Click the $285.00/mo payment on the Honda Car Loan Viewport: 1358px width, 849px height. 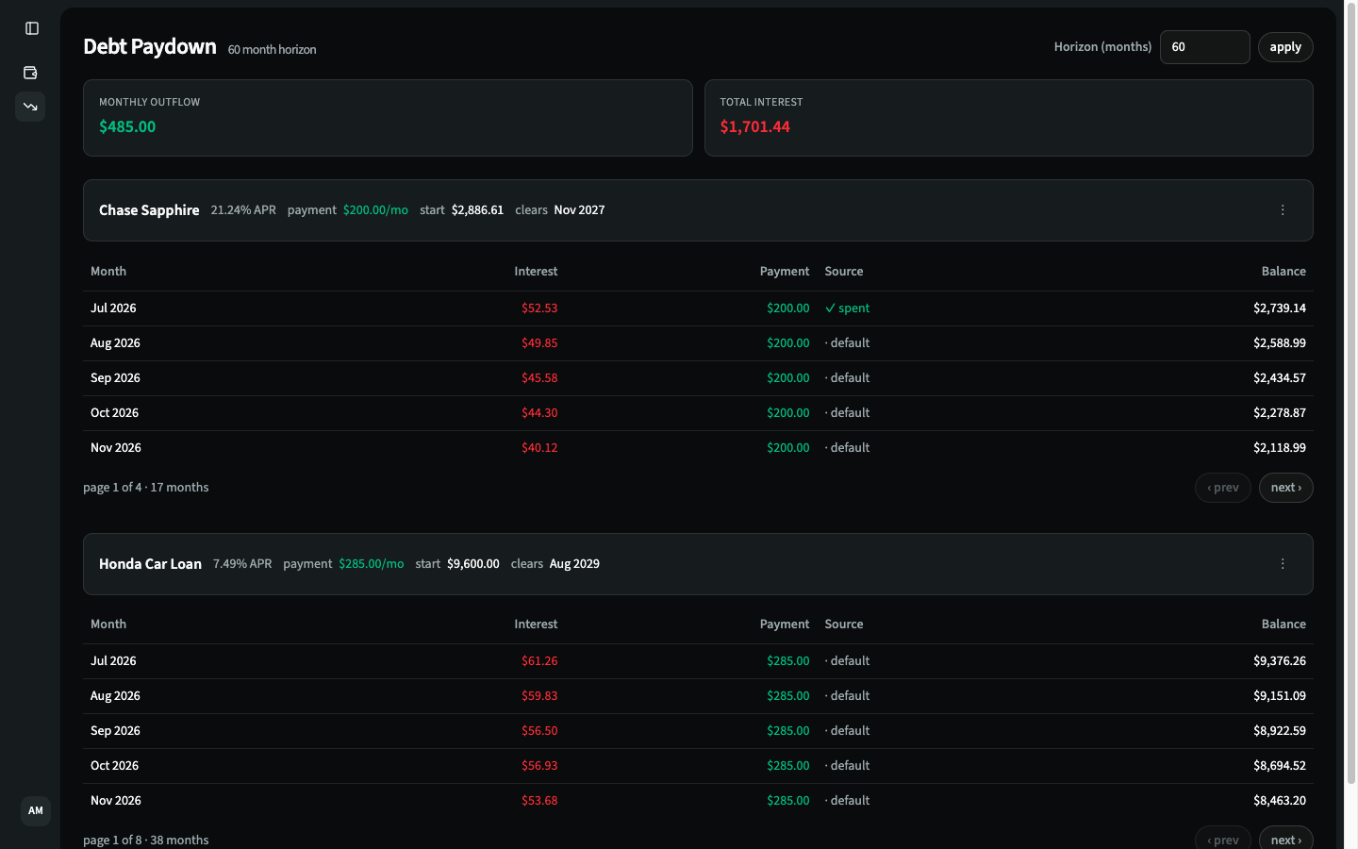pyautogui.click(x=372, y=564)
